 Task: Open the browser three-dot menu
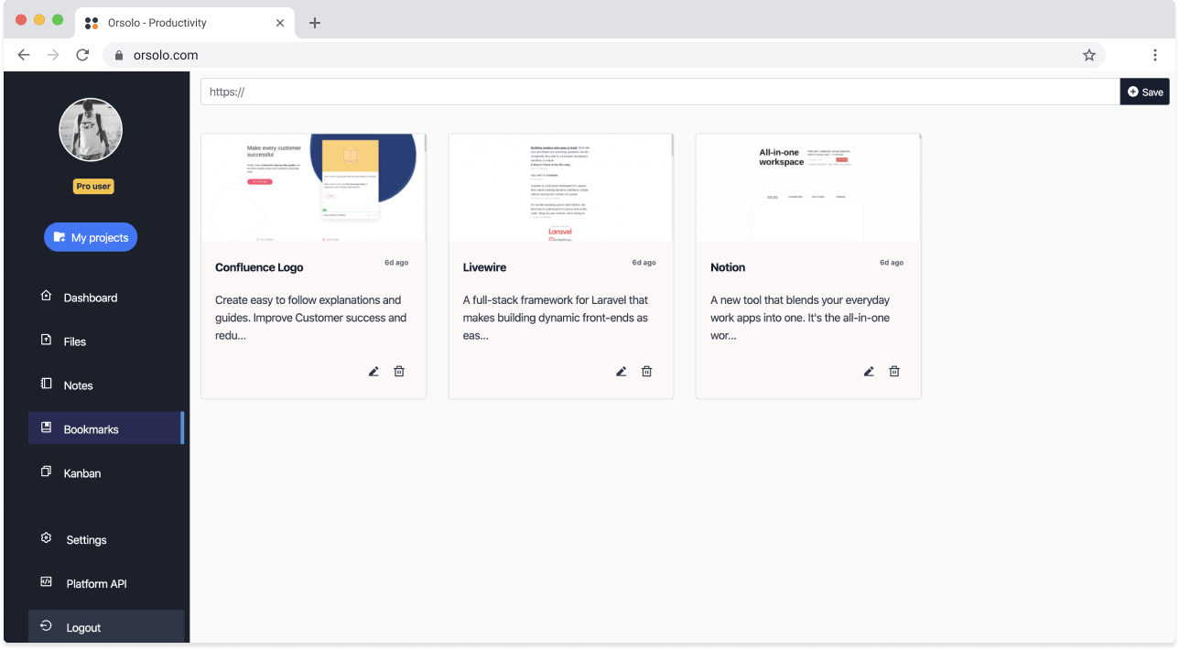(1156, 55)
